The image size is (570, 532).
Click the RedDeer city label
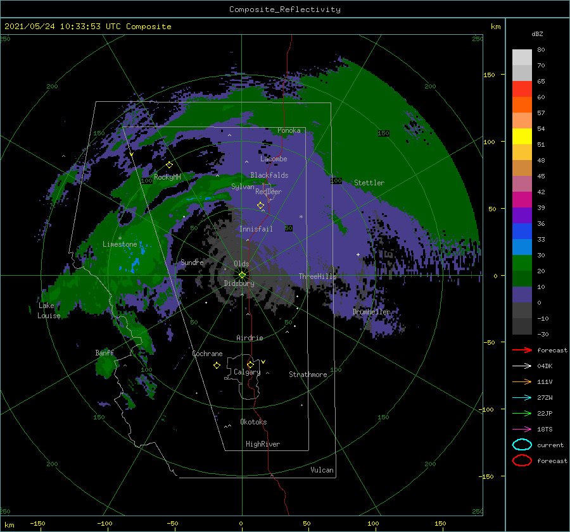point(269,192)
